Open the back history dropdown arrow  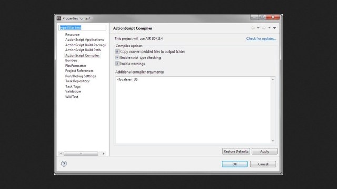[258, 28]
